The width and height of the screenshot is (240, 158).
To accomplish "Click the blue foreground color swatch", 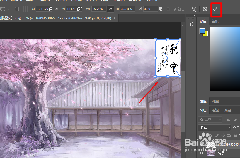I will [202, 31].
